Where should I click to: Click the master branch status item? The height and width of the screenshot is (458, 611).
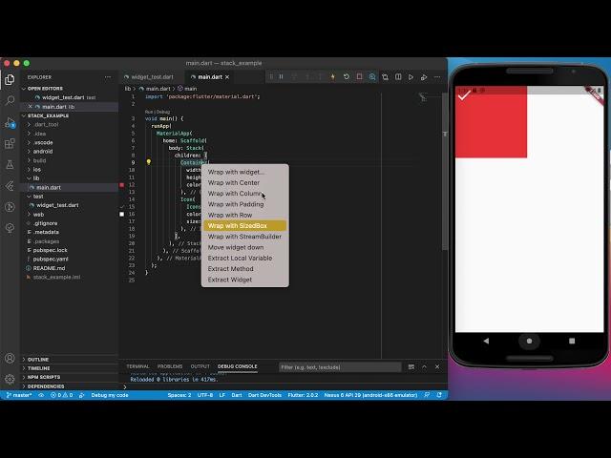[x=19, y=395]
